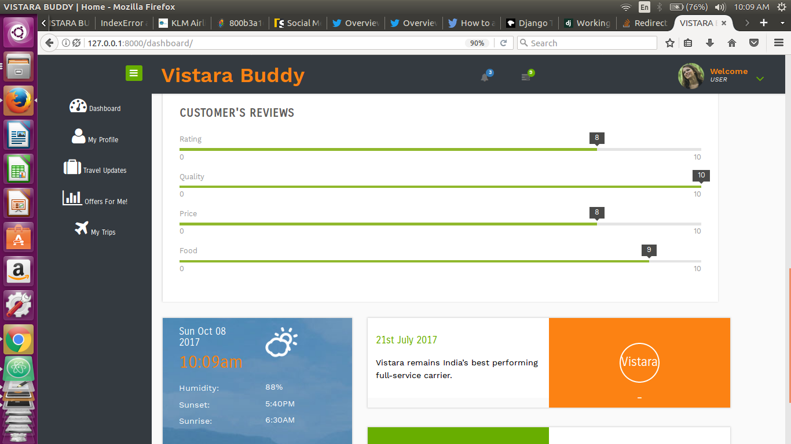
Task: Click the Firefox Search box
Action: tap(587, 43)
